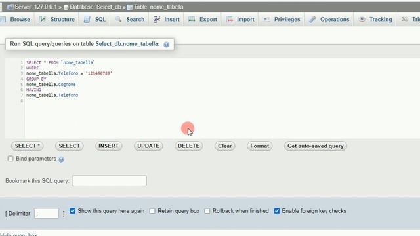Clear the SQL query box
This screenshot has height=236, width=420.
224,146
